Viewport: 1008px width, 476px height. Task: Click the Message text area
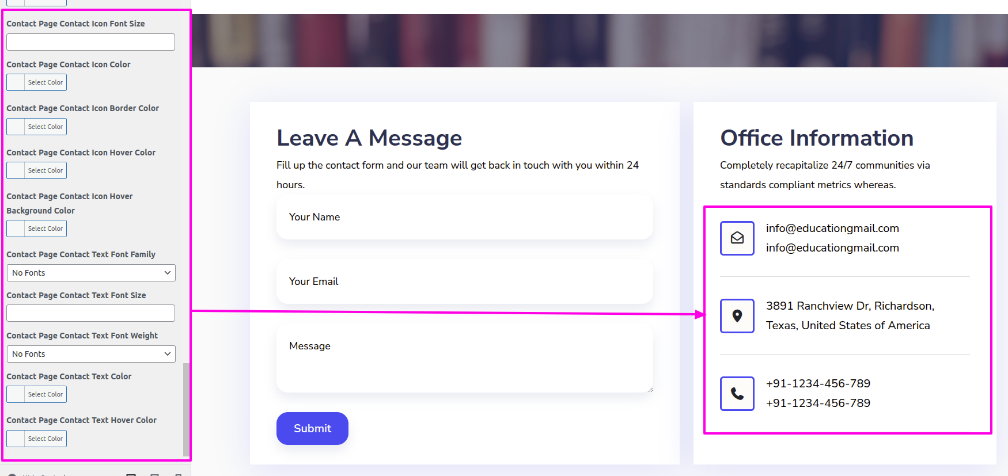(464, 358)
